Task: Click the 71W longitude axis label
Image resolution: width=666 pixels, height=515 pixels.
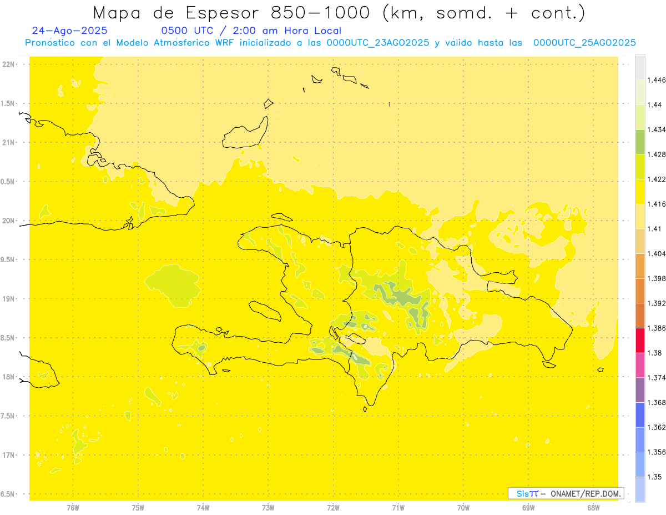Action: (398, 508)
